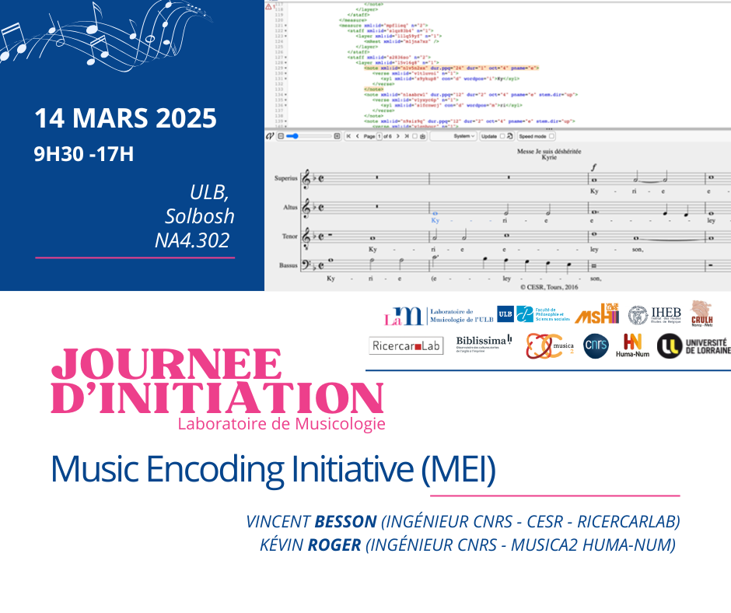Click the RicercarLab logo
Screen dimensions: 731x613
[406, 345]
